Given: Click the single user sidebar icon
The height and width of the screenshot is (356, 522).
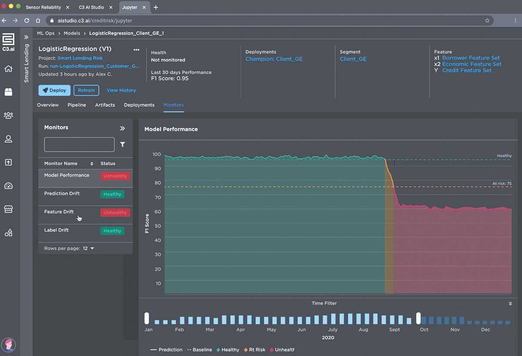Looking at the screenshot, I should (8, 139).
